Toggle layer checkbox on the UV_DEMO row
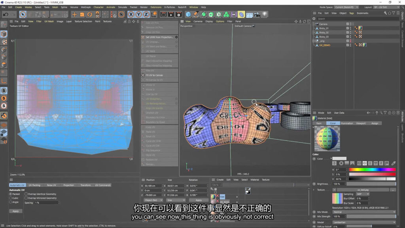 point(347,45)
